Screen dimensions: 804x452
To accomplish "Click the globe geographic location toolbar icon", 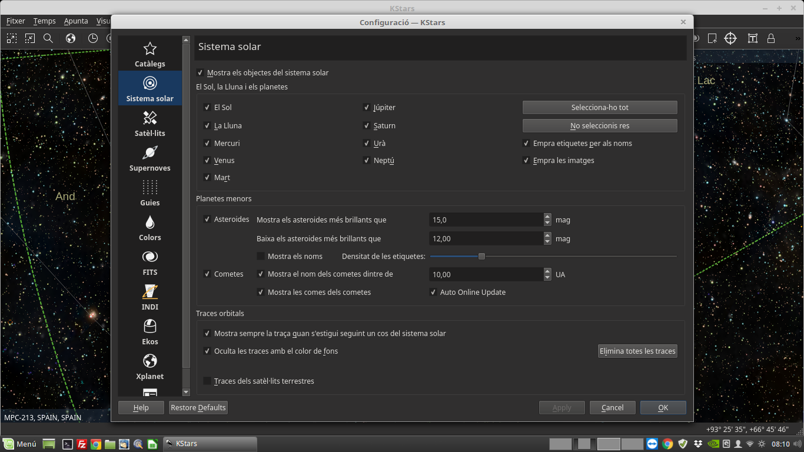I will pyautogui.click(x=71, y=38).
